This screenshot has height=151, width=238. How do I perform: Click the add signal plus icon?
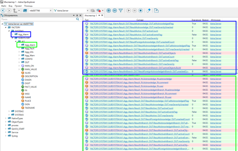[x=109, y=11]
